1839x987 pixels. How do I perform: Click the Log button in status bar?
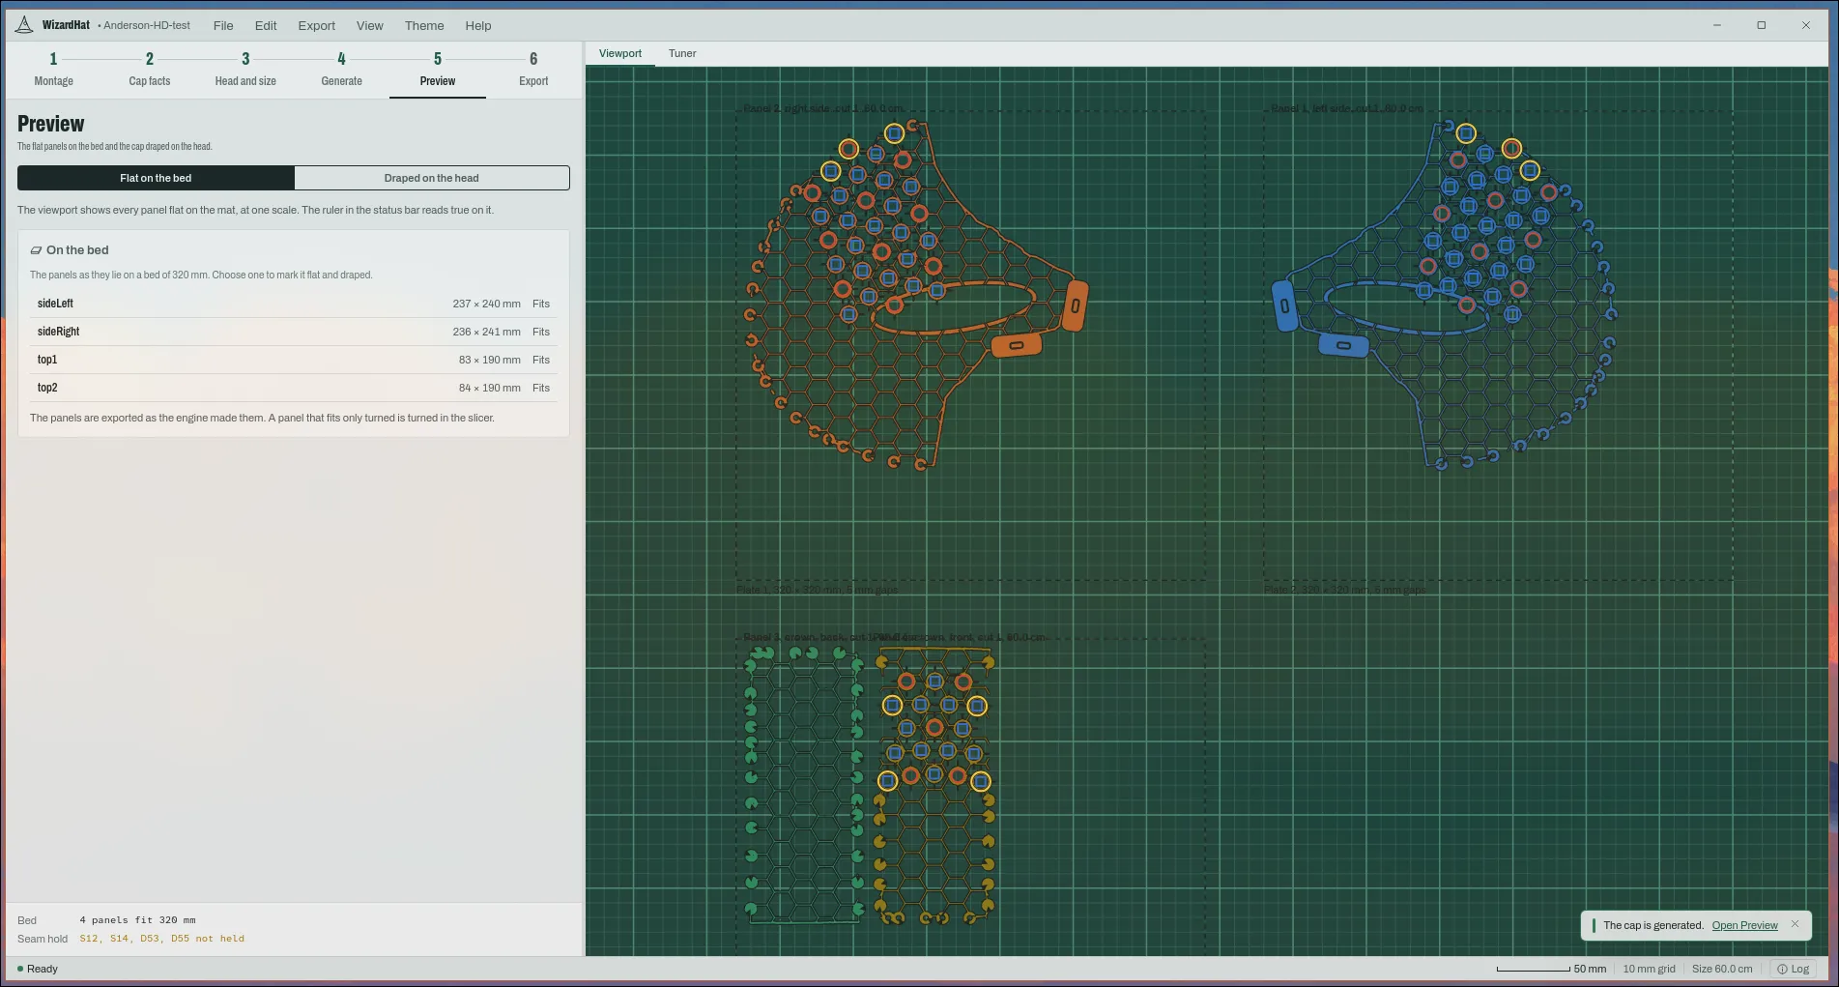(1793, 969)
